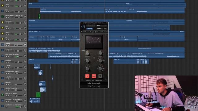Viewport: 198px width, 111px height.
Task: Click the RIOT PLUCK BREAK instrument icon
Action: (2, 95)
